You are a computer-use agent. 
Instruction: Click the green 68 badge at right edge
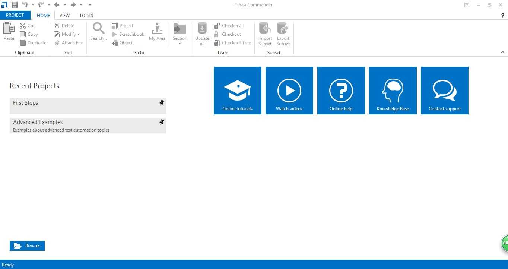coord(505,243)
